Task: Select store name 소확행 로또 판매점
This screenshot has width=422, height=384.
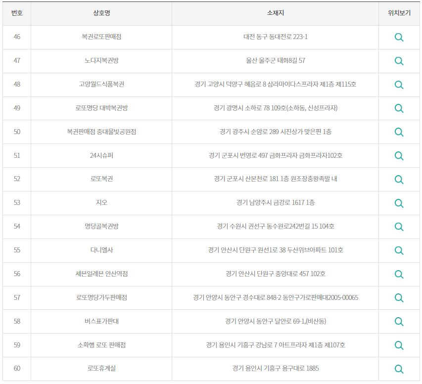Action: click(x=101, y=345)
